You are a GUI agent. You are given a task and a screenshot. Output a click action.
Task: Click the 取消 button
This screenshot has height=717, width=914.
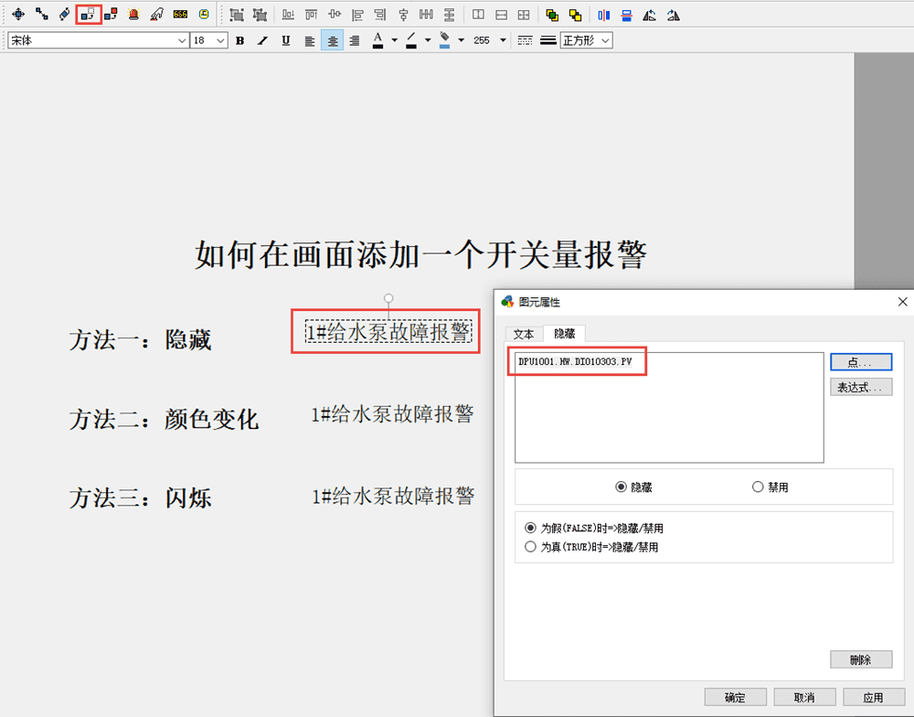coord(804,697)
